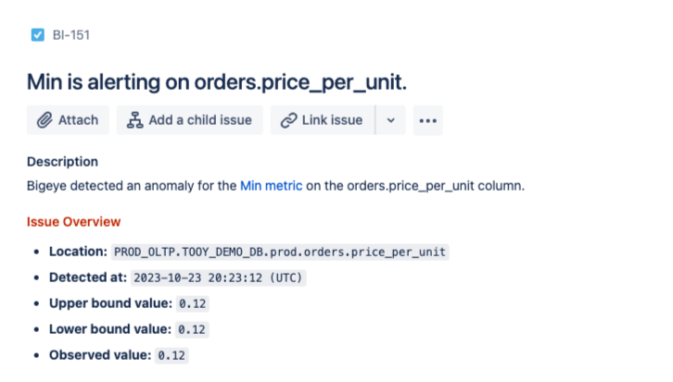Image resolution: width=673 pixels, height=382 pixels.
Task: Click the Lower bound value 0.12 code
Action: pyautogui.click(x=193, y=329)
